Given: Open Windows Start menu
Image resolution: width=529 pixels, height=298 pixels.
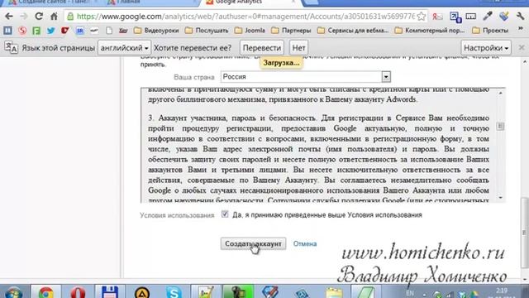Looking at the screenshot, I should (x=13, y=292).
